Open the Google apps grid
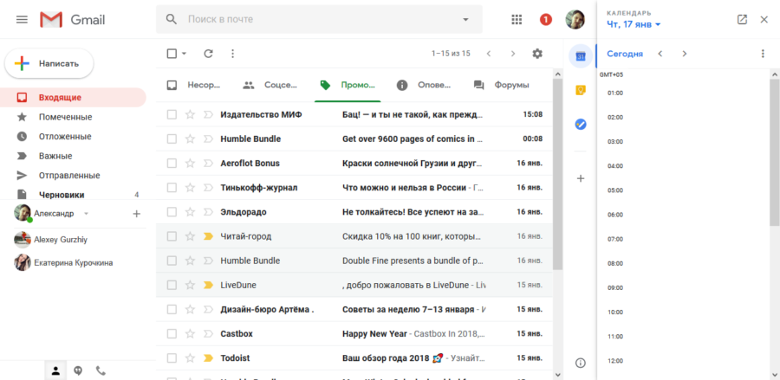 click(x=517, y=19)
